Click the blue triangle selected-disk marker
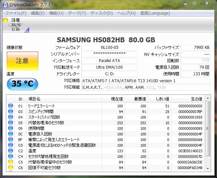Viewport: 217px width, 178px height. pyautogui.click(x=26, y=30)
